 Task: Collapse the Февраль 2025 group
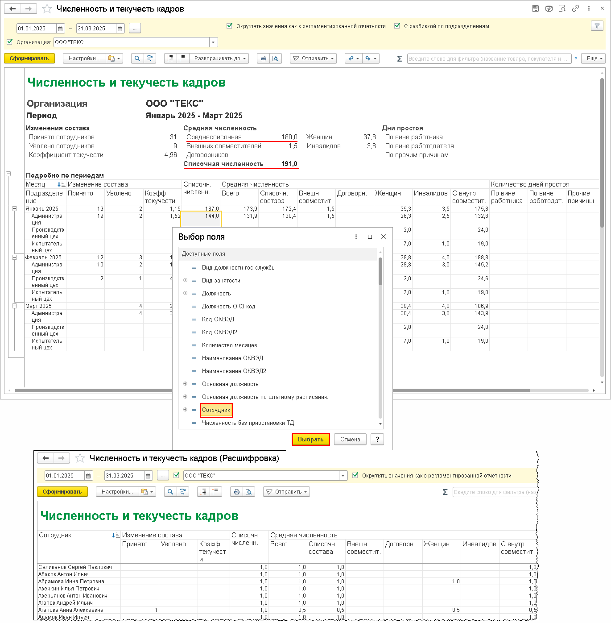click(x=15, y=258)
